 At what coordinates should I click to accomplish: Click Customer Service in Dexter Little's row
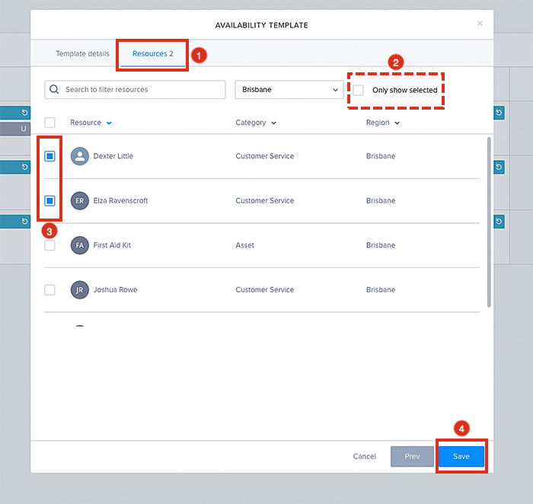click(264, 156)
